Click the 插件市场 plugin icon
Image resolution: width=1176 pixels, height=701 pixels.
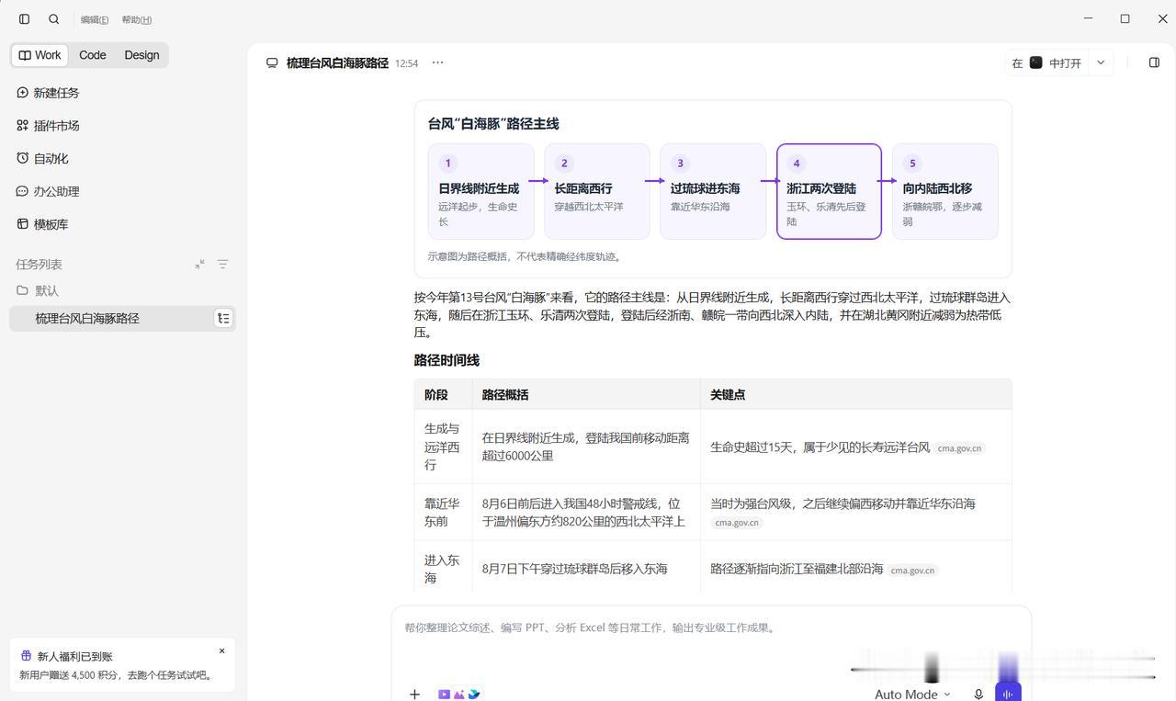point(23,126)
